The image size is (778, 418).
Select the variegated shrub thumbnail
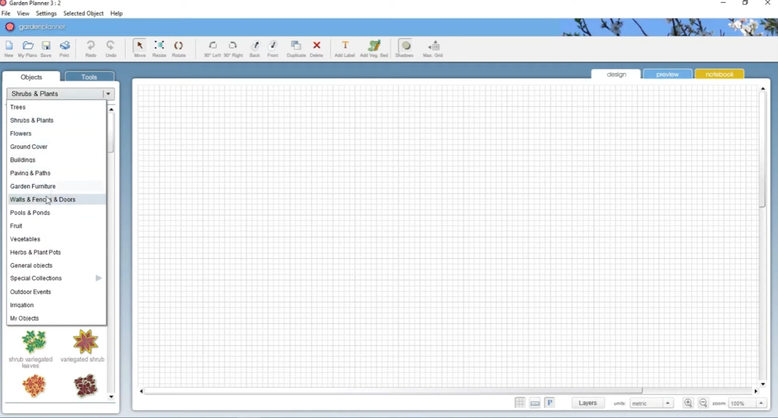(83, 346)
